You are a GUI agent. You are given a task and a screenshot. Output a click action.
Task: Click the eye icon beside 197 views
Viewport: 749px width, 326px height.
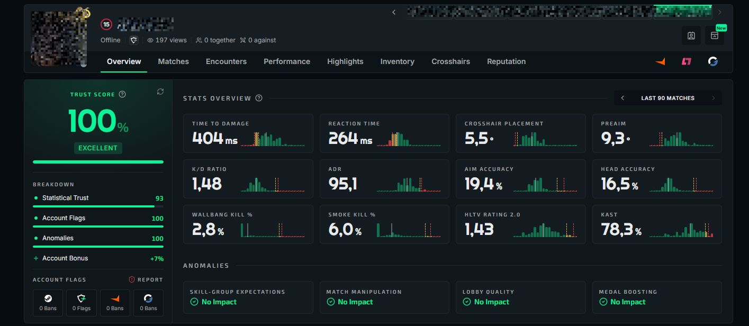tap(150, 40)
